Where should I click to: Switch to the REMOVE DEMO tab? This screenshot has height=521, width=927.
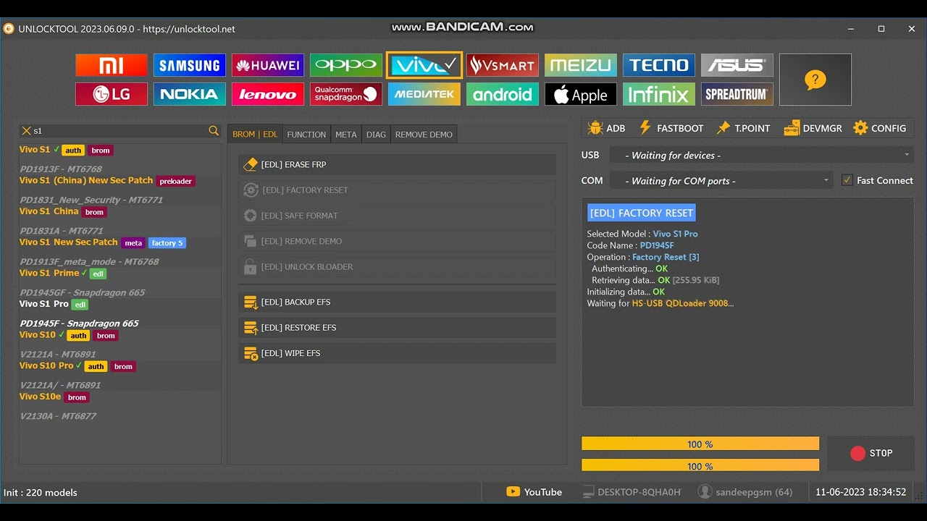[x=424, y=135]
